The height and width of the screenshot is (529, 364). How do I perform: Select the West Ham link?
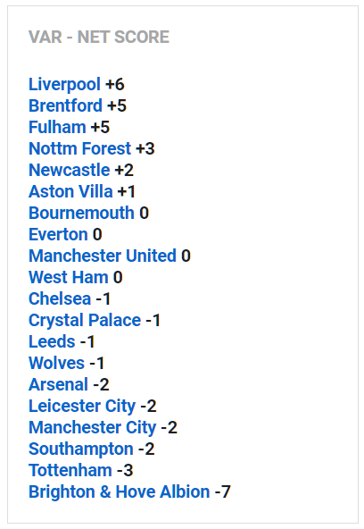click(x=69, y=277)
